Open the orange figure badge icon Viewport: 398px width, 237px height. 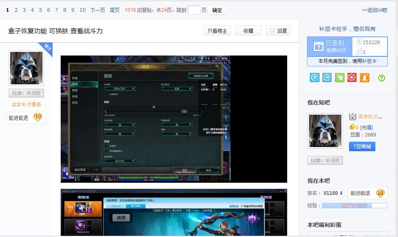[364, 77]
